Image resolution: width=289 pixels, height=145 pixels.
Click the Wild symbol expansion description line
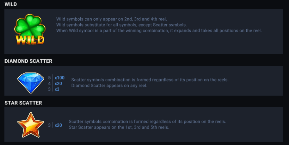click(x=159, y=31)
